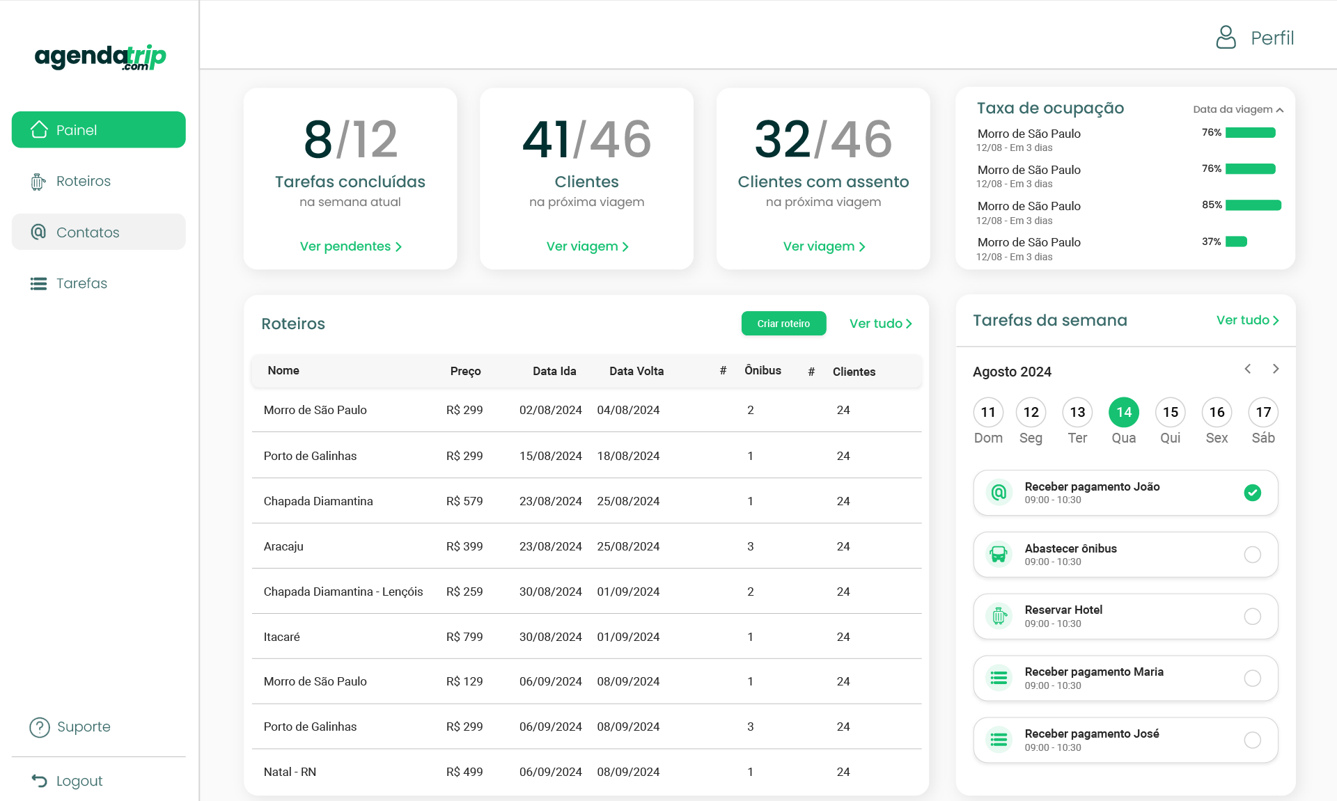This screenshot has height=801, width=1337.
Task: Click the list icon on Receber pagamento Maria
Action: tap(999, 679)
